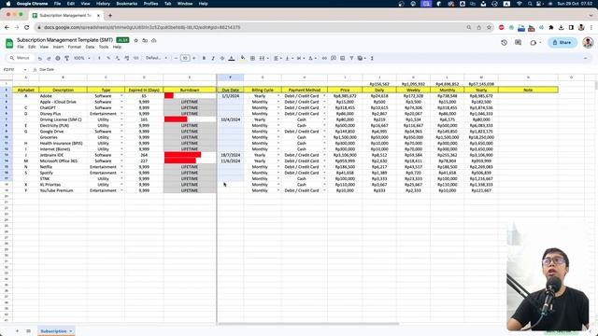Open the Default font dropdown
Viewport: 598px width, 336px height.
pyautogui.click(x=156, y=58)
